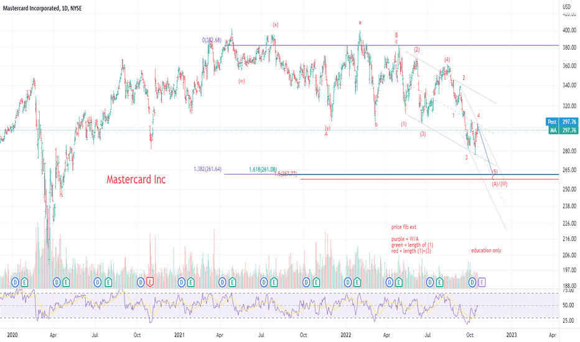Select the dividend marker near October 2022
The image size is (580, 342).
pos(472,282)
